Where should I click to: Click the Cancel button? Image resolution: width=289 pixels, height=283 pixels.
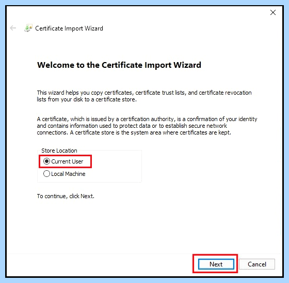257,264
